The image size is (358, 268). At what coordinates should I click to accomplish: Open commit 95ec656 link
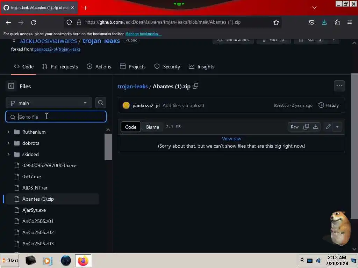281,105
